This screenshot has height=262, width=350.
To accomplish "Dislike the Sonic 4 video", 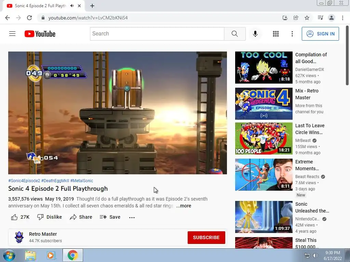I will tap(50, 217).
